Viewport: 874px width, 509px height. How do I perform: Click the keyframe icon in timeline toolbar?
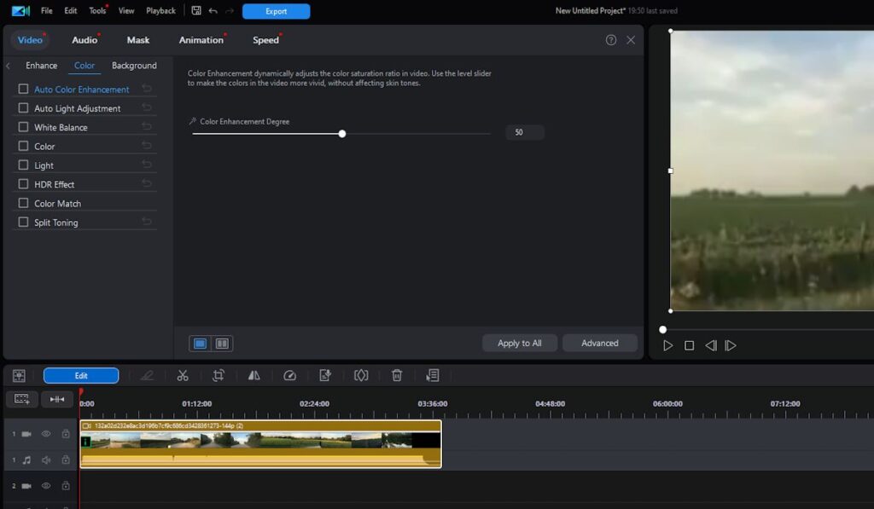361,375
